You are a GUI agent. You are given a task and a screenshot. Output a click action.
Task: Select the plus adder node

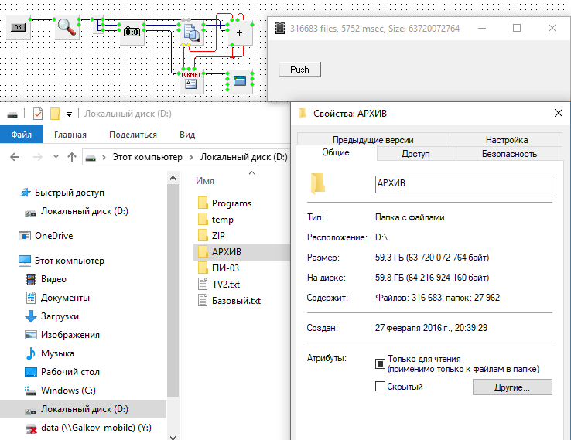point(239,33)
